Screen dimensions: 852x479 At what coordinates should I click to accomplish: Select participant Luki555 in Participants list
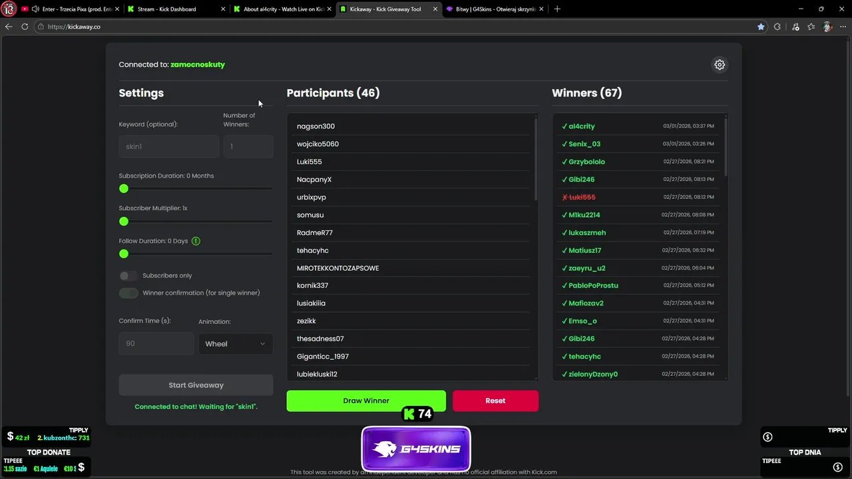tap(411, 162)
